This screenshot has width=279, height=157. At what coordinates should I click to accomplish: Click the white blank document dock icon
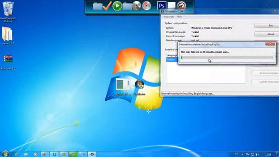pos(171,5)
